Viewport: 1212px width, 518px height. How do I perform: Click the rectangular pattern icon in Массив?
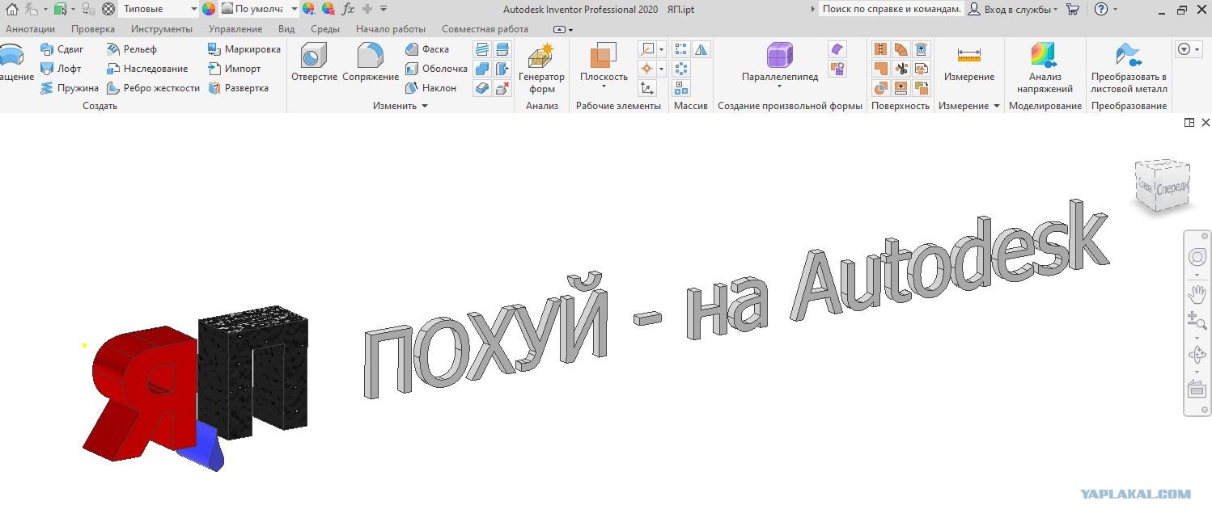[x=681, y=49]
